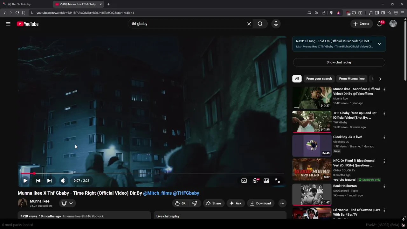The image size is (407, 229).
Task: Open the music note playlist icon
Action: [370, 13]
